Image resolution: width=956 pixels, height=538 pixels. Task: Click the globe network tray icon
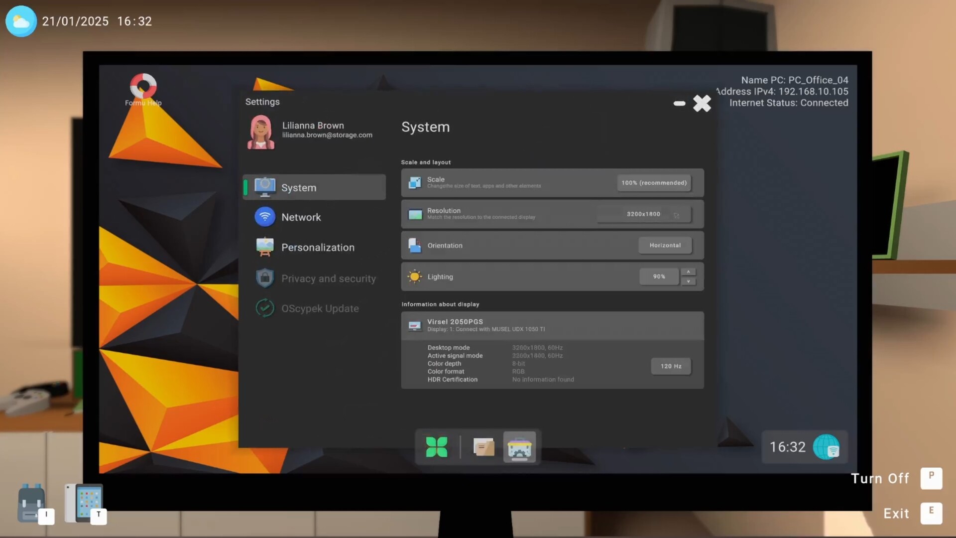[x=826, y=447]
